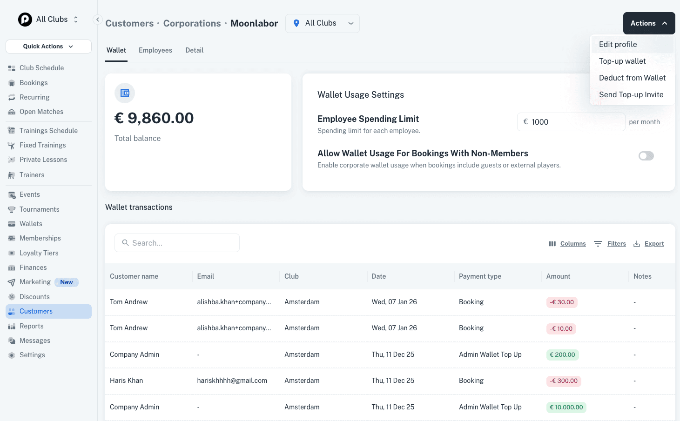Open the All Clubs sidebar switcher
Viewport: 680px width, 421px height.
(x=48, y=20)
